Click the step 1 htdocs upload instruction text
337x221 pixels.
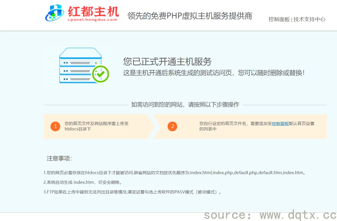coord(97,126)
